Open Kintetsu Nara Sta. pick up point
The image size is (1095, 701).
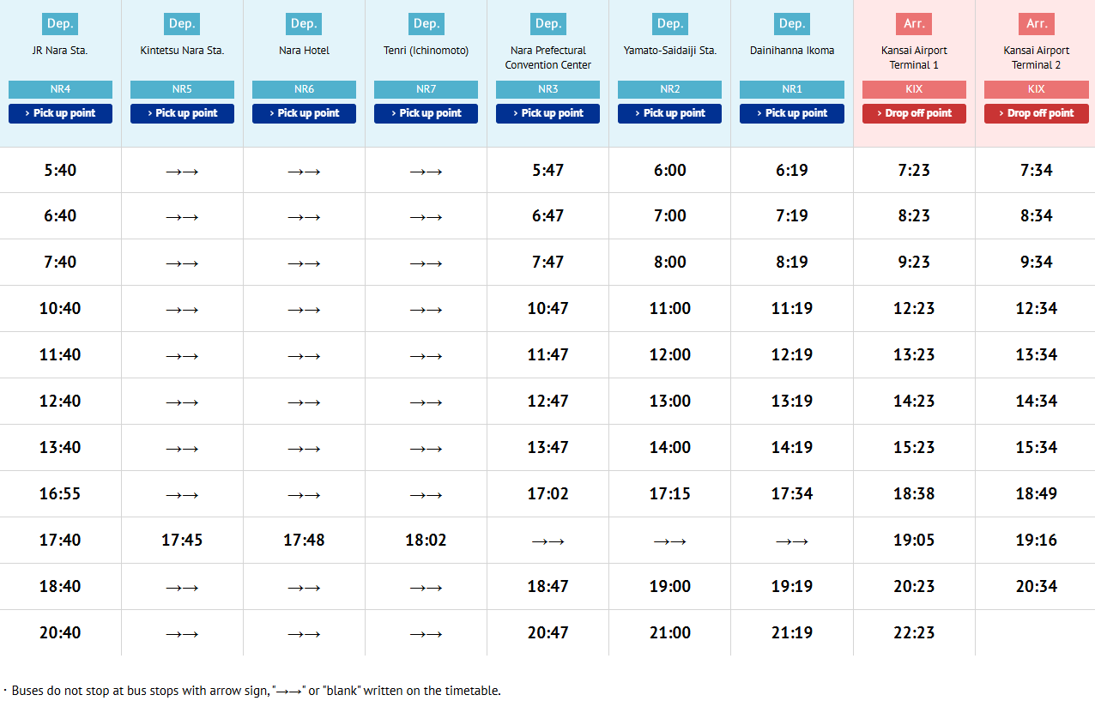(182, 113)
